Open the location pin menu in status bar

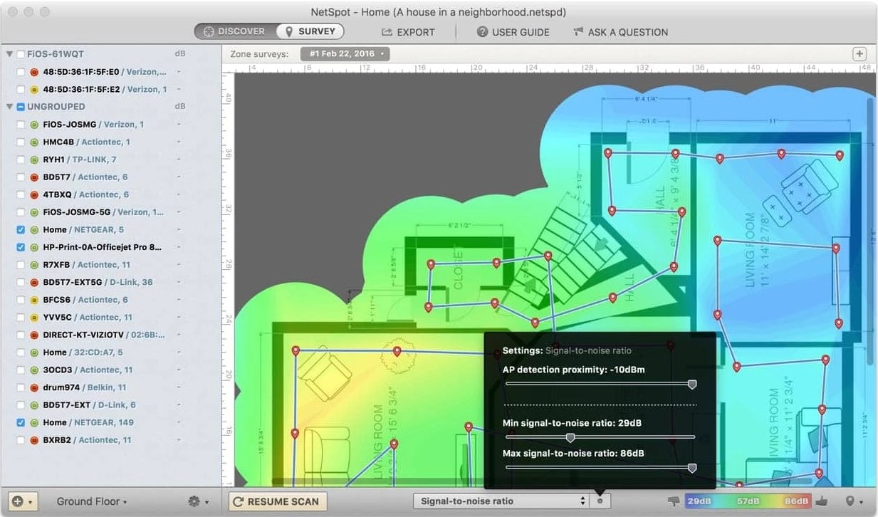(852, 501)
